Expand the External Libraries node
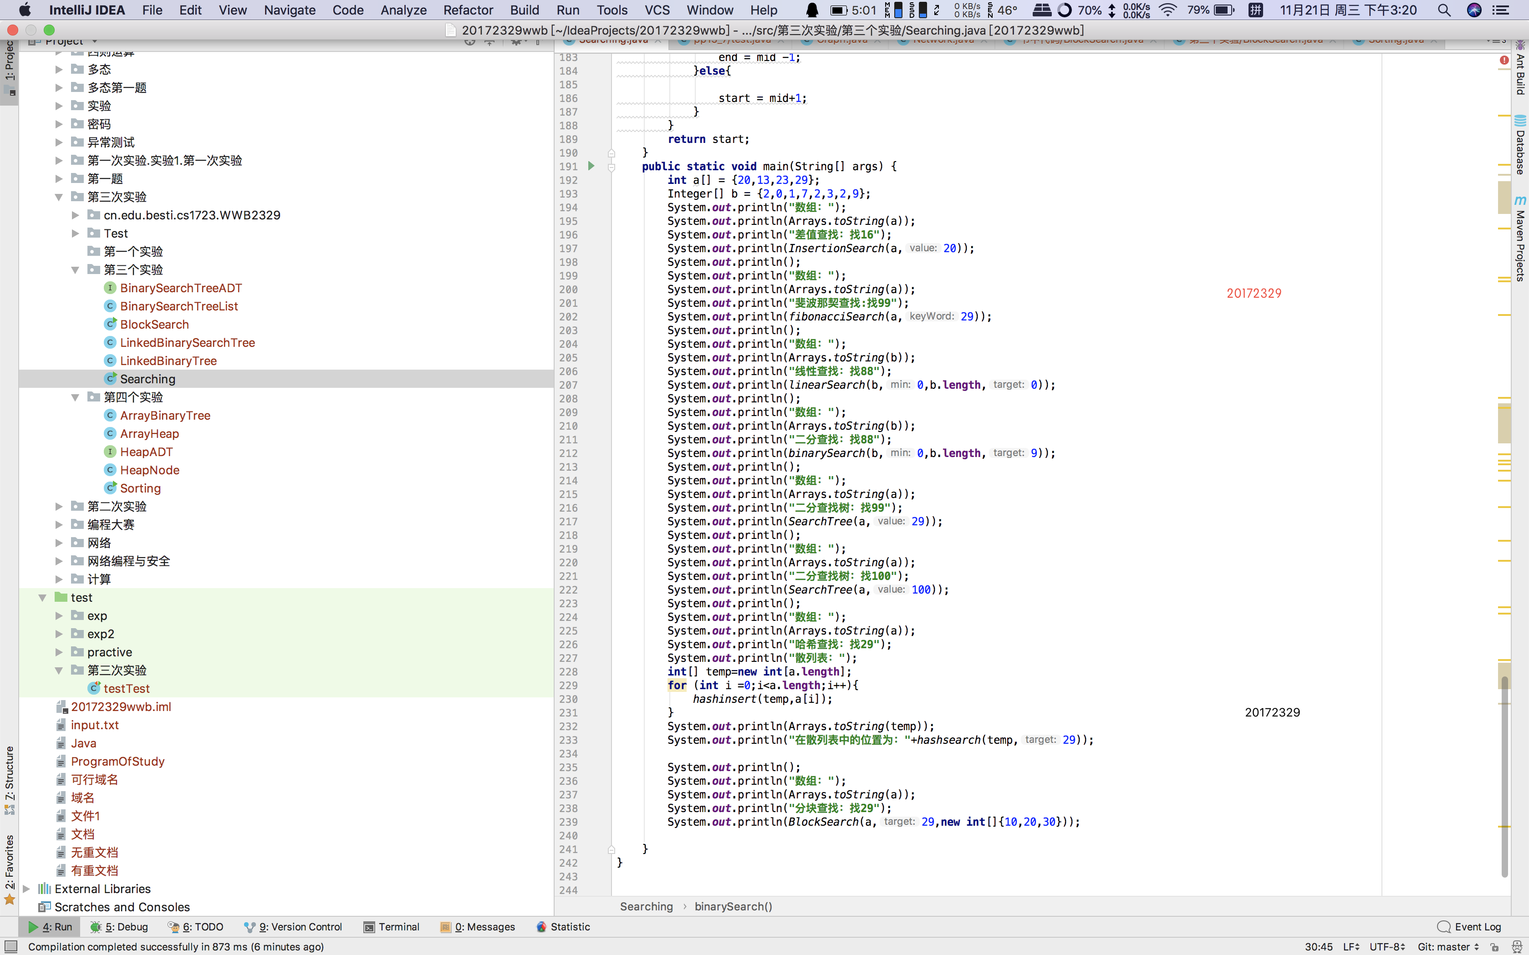Viewport: 1529px width, 955px height. click(26, 889)
